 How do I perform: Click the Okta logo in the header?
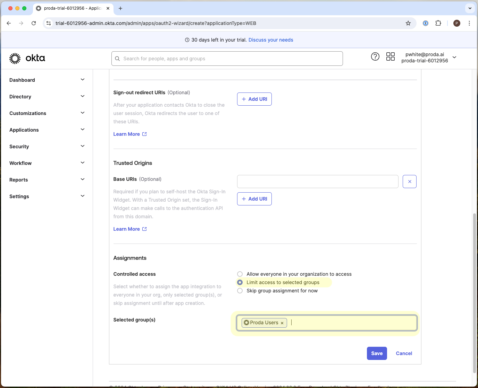[27, 58]
